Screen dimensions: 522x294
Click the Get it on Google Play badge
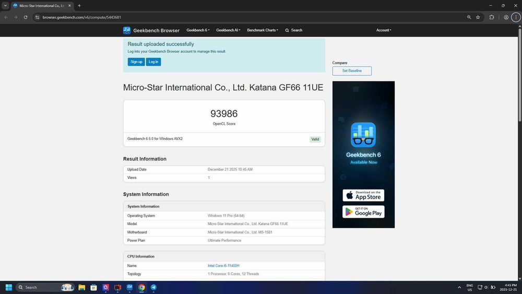[x=363, y=212]
